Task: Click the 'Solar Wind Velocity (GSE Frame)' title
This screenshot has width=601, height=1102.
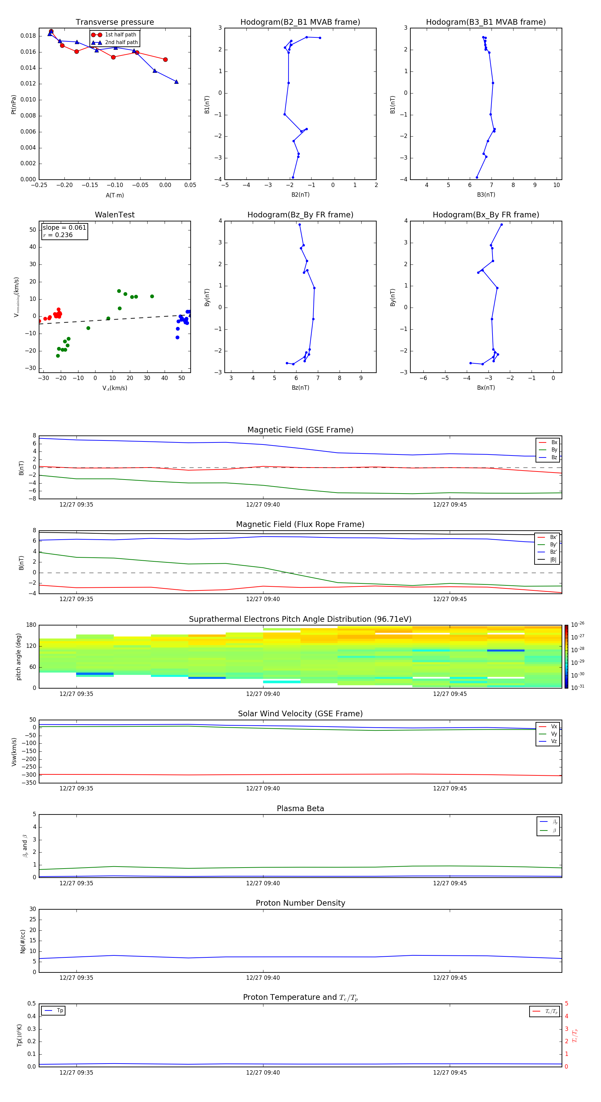Action: tap(300, 714)
